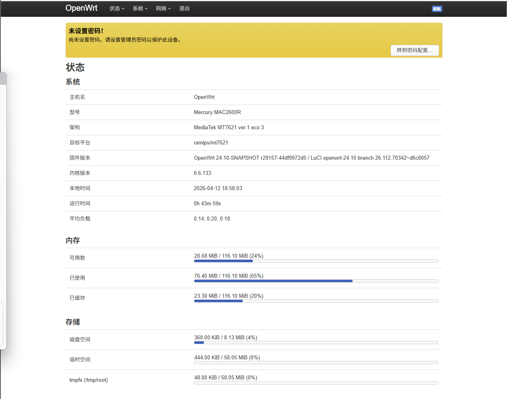The height and width of the screenshot is (399, 508).
Task: Click the 内存 section heading
Action: pos(73,240)
